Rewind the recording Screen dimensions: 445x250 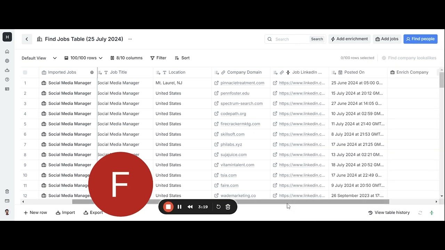tap(190, 207)
